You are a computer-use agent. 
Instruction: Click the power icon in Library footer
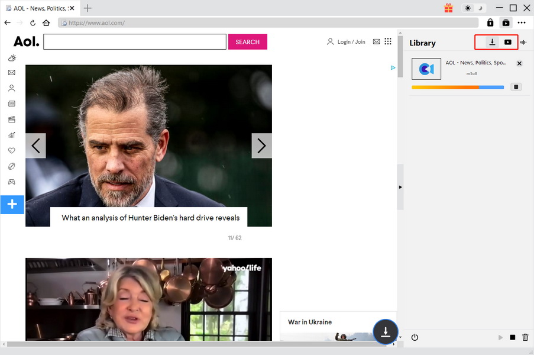tap(415, 337)
